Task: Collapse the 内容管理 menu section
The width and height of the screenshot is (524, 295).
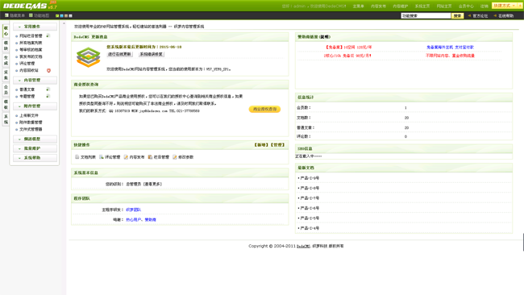Action: pyautogui.click(x=35, y=80)
